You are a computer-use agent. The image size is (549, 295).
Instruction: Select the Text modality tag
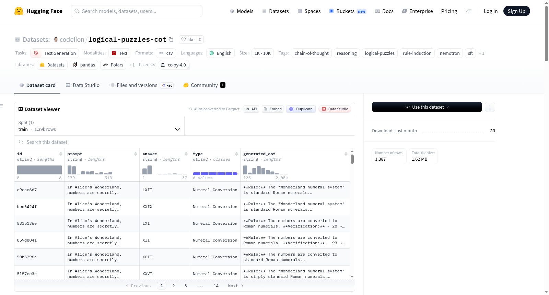pyautogui.click(x=119, y=53)
